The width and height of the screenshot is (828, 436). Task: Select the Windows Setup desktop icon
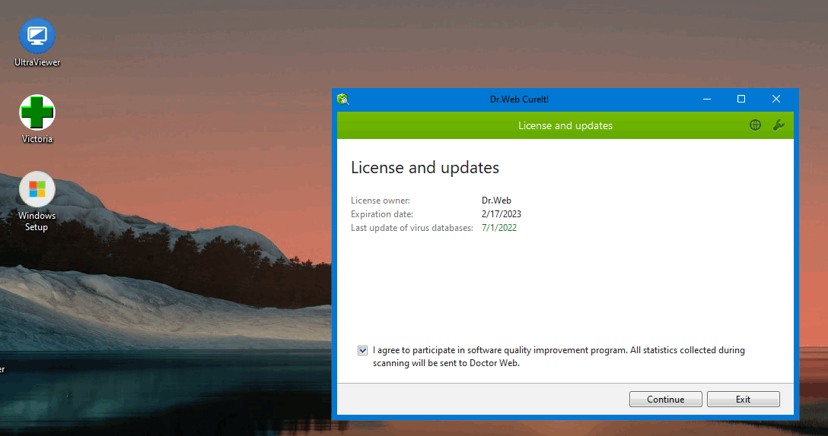[x=37, y=202]
